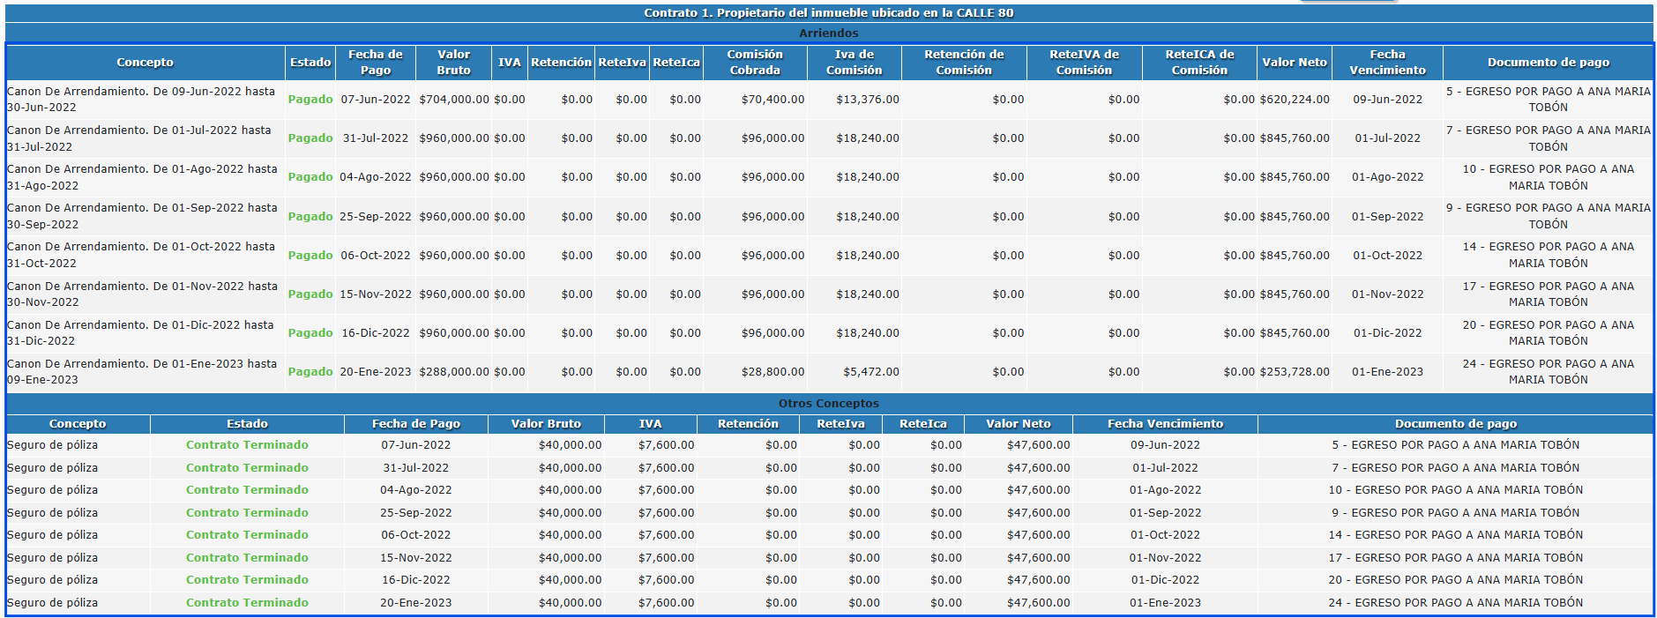Click the $28,800.00 Comisión Cobrada cell
This screenshot has width=1657, height=618.
click(x=773, y=372)
